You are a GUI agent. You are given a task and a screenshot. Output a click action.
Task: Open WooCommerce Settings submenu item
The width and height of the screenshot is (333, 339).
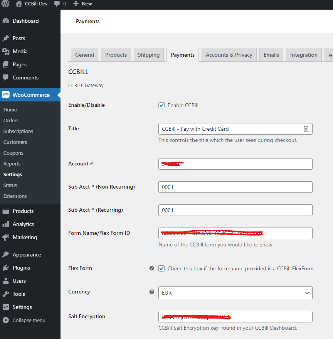tap(13, 175)
